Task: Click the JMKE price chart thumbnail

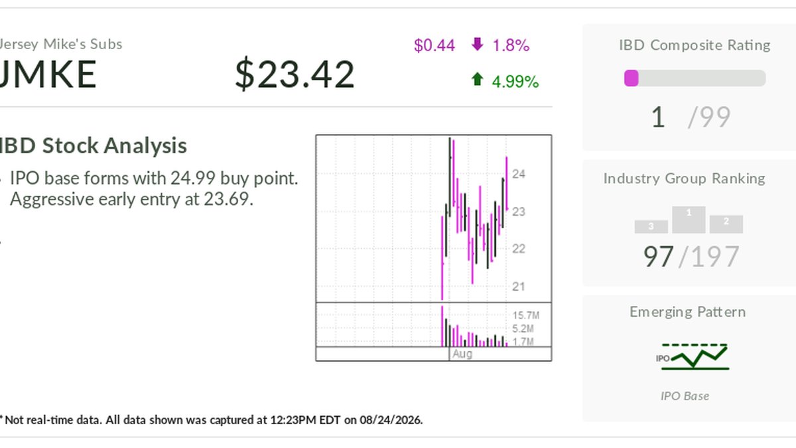Action: [x=434, y=248]
